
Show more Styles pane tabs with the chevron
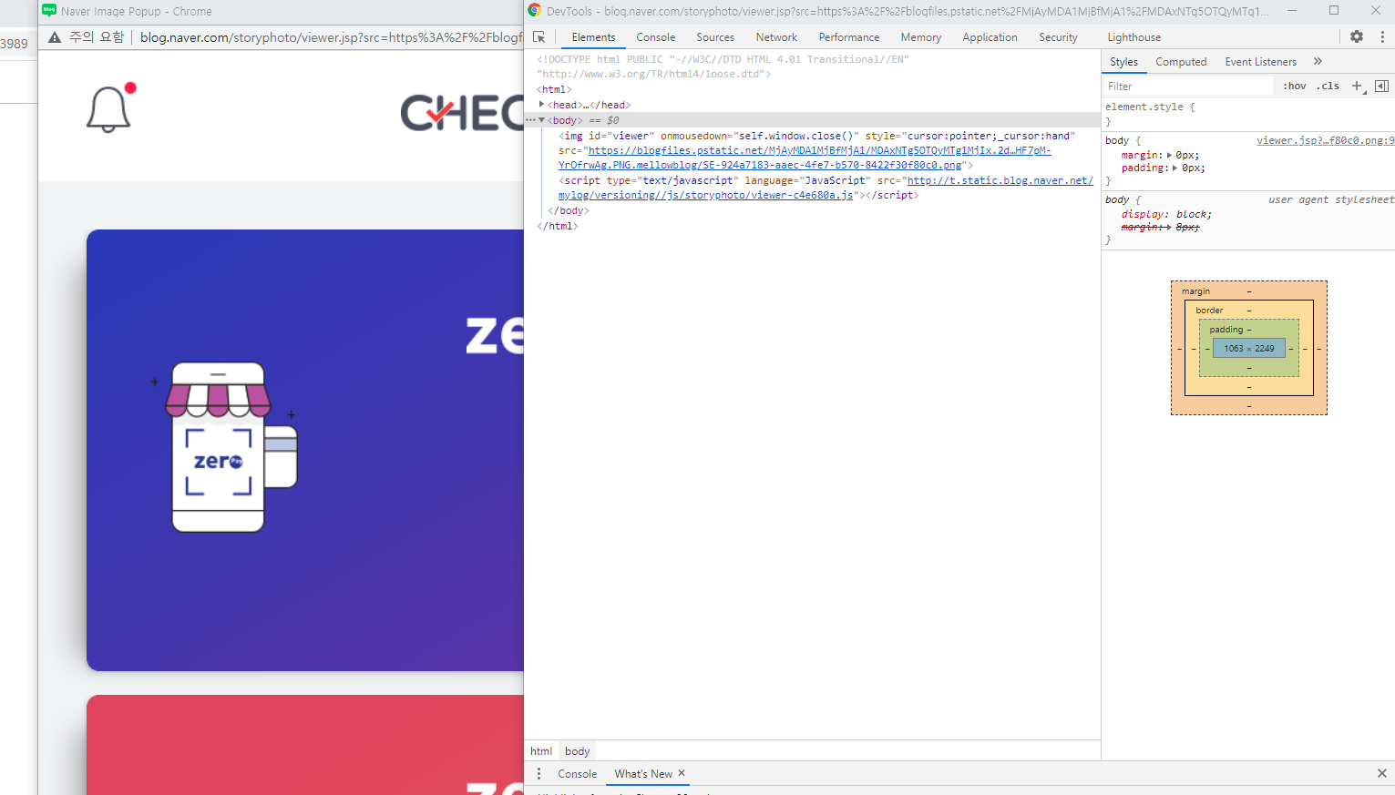point(1318,61)
